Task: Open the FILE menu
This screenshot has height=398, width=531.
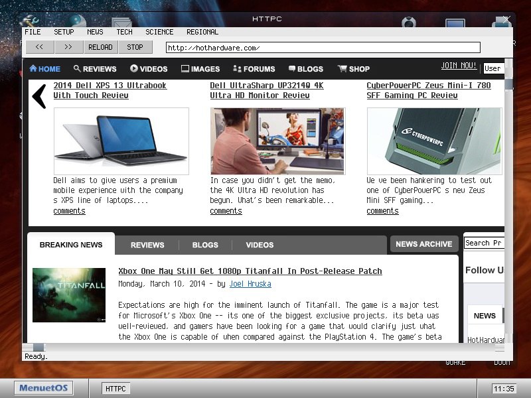Action: click(x=33, y=32)
